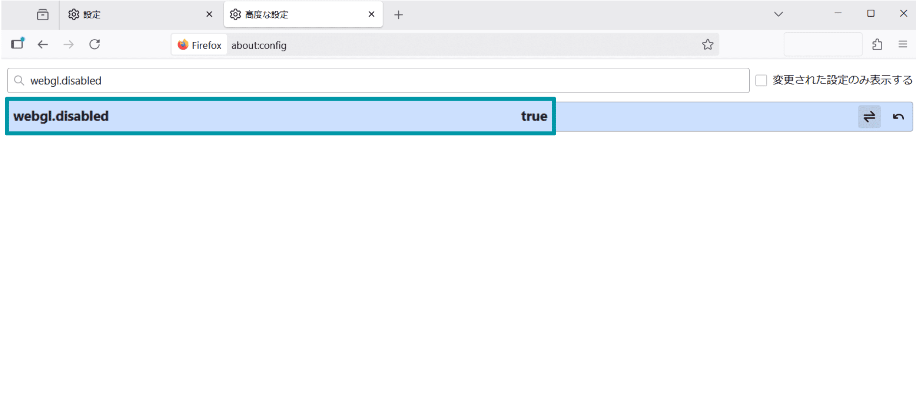This screenshot has width=916, height=410.
Task: Open the Firefox application menu
Action: pos(902,44)
